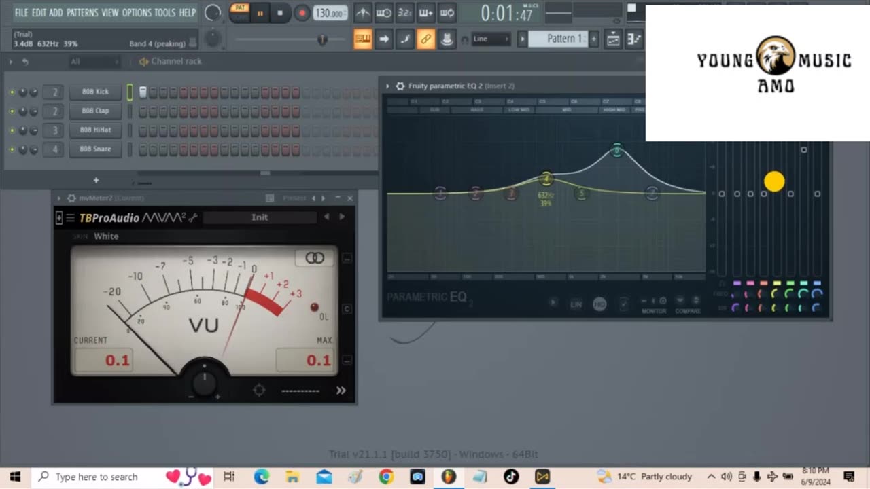Open Fruity parametric EQ 2 options gear
The image size is (870, 489).
pyautogui.click(x=400, y=86)
